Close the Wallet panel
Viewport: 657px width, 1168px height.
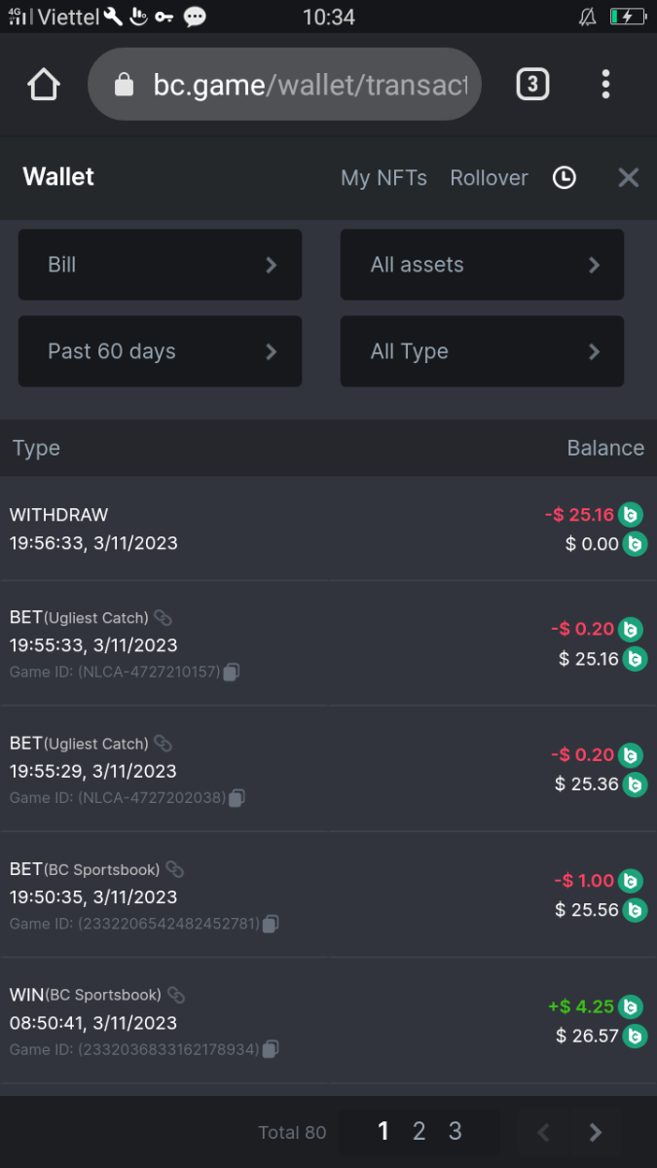(x=629, y=177)
